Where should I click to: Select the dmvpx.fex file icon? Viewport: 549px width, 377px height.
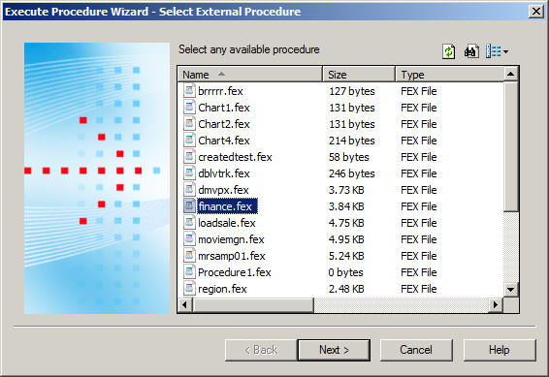[x=189, y=190]
